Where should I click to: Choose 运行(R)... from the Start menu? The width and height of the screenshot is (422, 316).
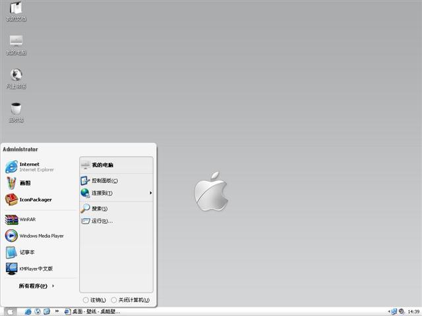click(101, 221)
